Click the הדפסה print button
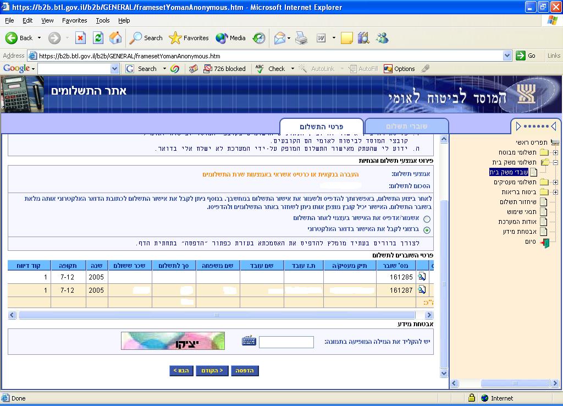The width and height of the screenshot is (563, 406). (x=245, y=371)
